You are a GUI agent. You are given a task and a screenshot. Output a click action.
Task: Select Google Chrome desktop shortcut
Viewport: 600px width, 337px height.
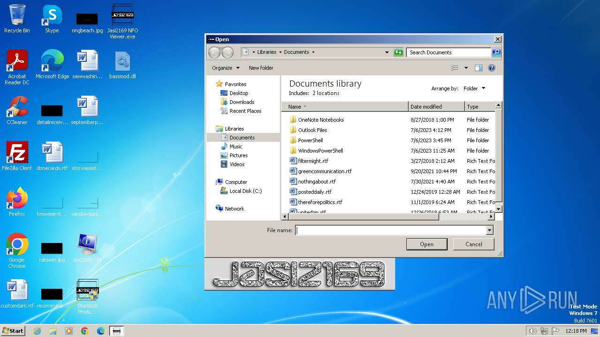(x=17, y=251)
